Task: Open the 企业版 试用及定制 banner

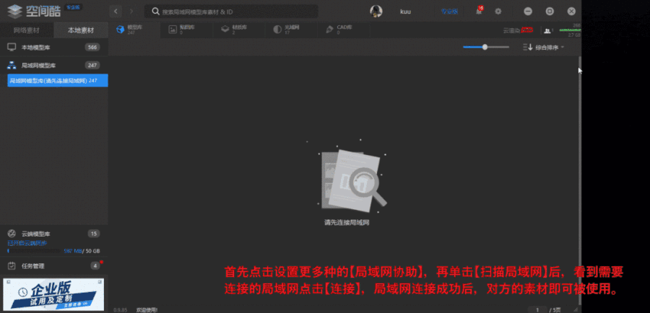Action: point(53,294)
